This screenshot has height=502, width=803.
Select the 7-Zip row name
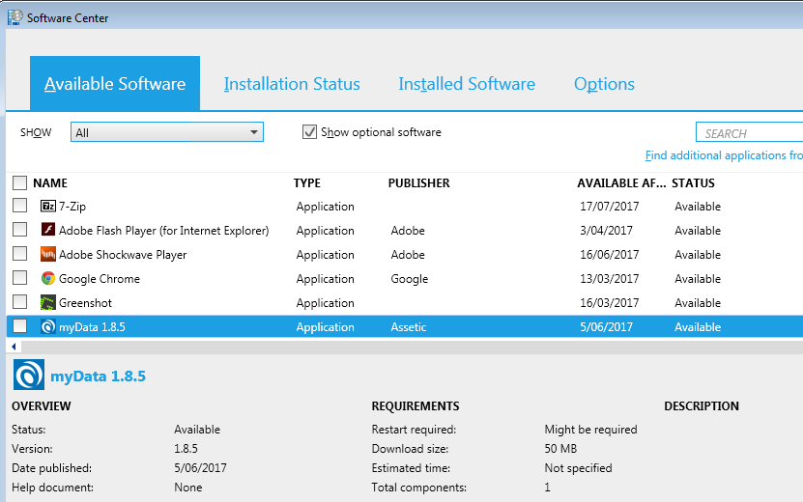pos(72,207)
